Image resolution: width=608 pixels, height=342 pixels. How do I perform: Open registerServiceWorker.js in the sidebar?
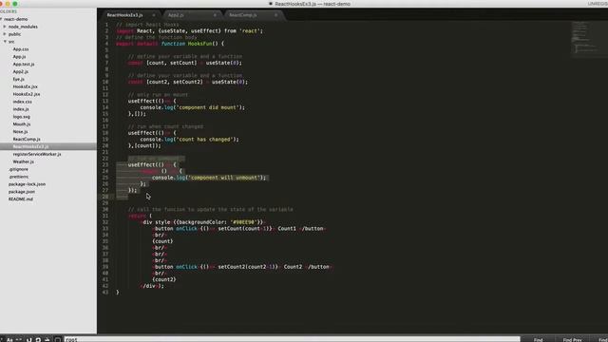37,154
